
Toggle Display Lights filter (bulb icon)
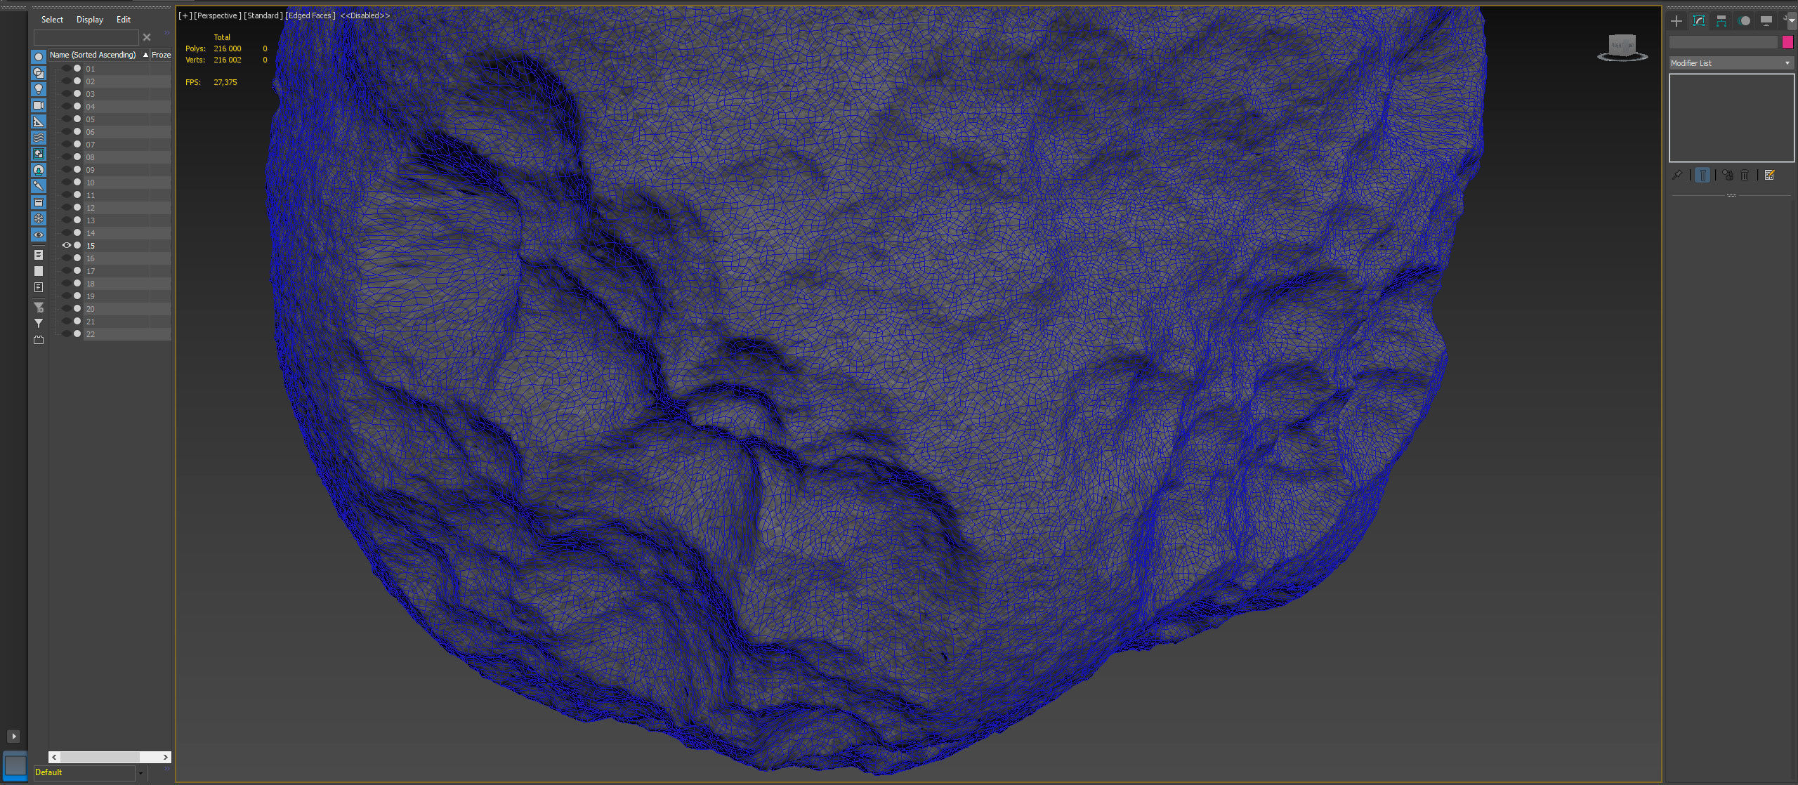39,89
